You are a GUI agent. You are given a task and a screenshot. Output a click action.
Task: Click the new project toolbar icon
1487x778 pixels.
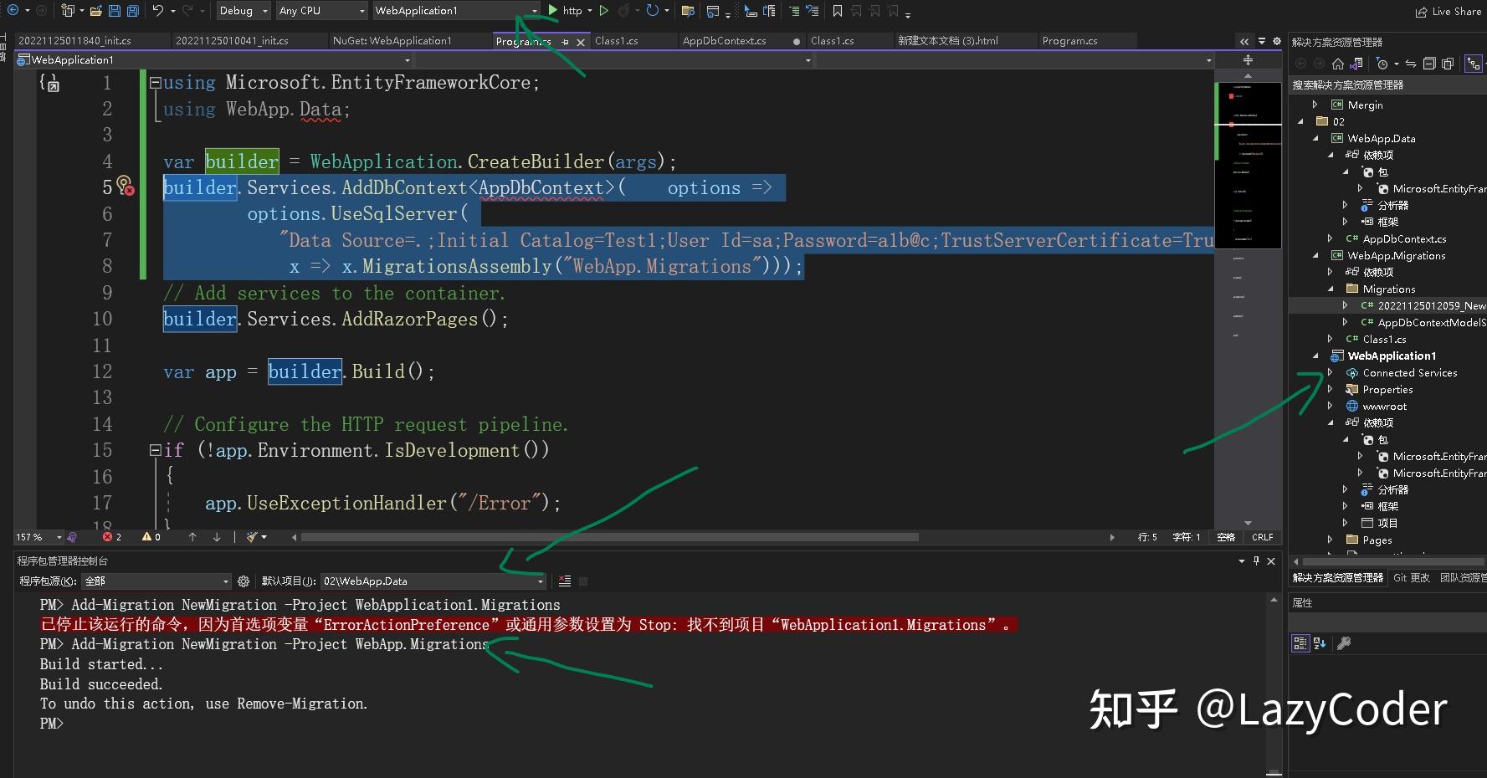tap(69, 11)
